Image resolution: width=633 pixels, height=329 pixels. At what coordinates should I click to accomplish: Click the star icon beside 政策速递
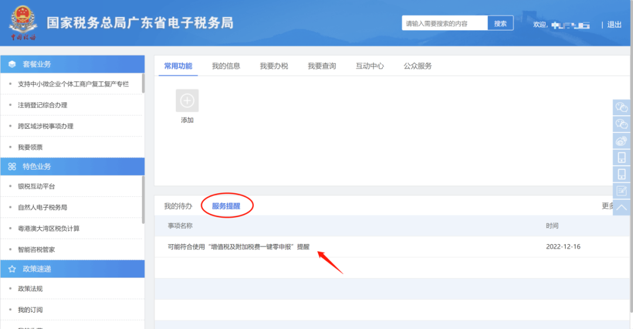click(12, 269)
